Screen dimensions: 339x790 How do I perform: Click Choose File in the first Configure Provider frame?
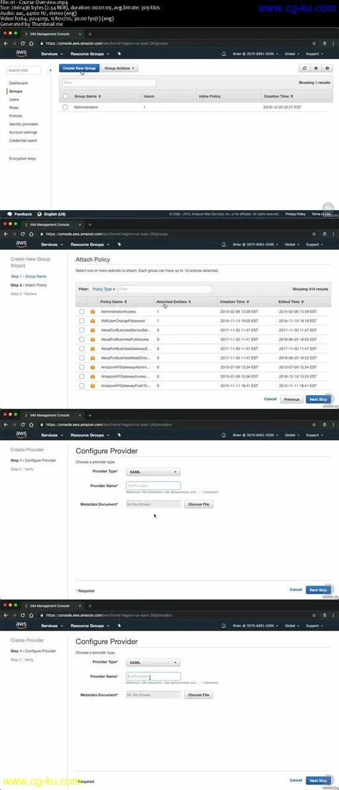[199, 504]
